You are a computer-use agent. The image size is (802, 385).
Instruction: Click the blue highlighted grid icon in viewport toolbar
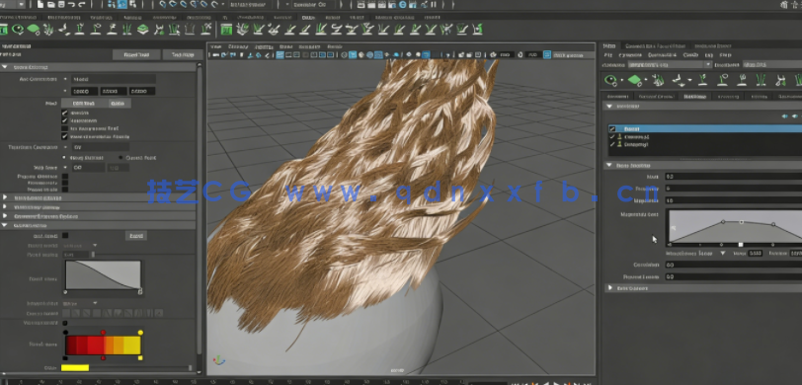[x=281, y=54]
